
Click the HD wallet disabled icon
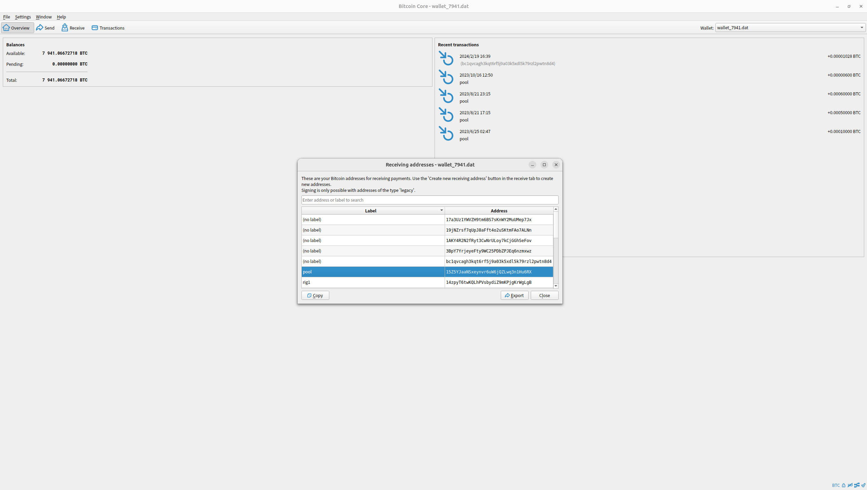(x=850, y=485)
